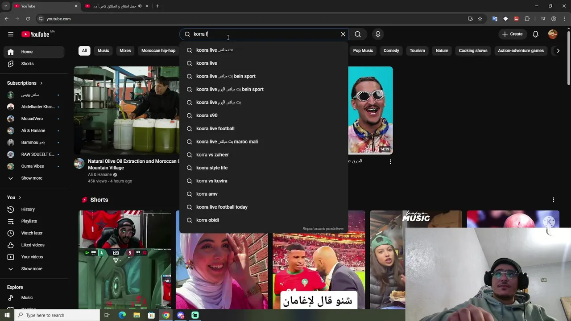
Task: Select the Mixes filter chip
Action: coord(125,50)
